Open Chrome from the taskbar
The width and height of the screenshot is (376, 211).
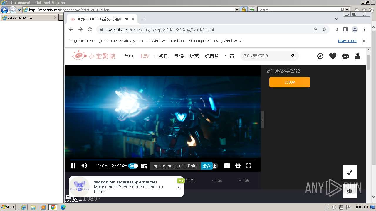(x=53, y=207)
